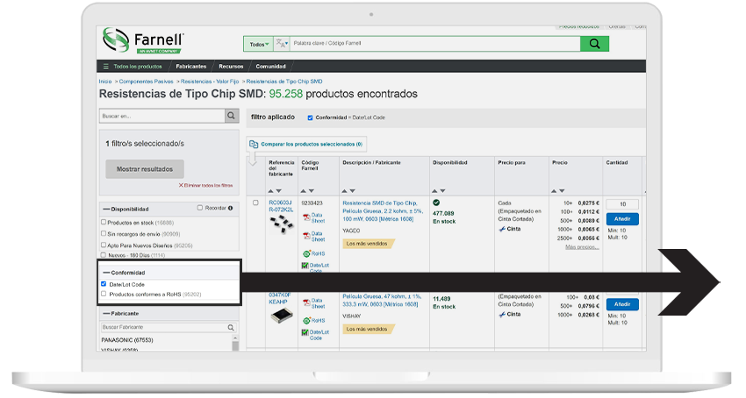Click the magnifier beside Buscar en

231,116
